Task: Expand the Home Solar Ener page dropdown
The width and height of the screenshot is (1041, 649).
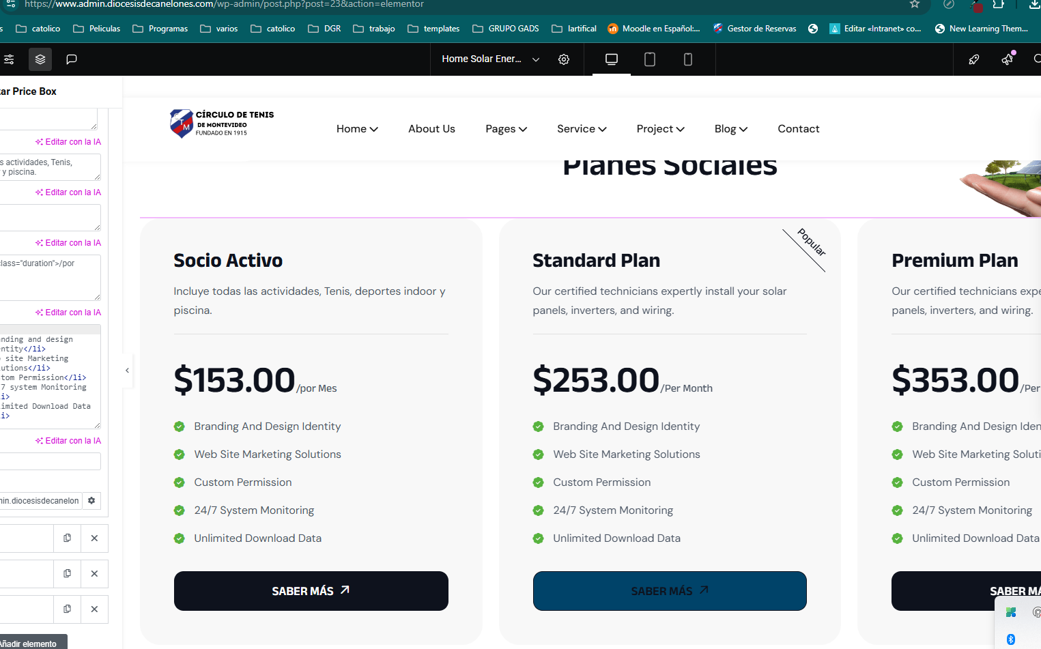Action: point(536,59)
